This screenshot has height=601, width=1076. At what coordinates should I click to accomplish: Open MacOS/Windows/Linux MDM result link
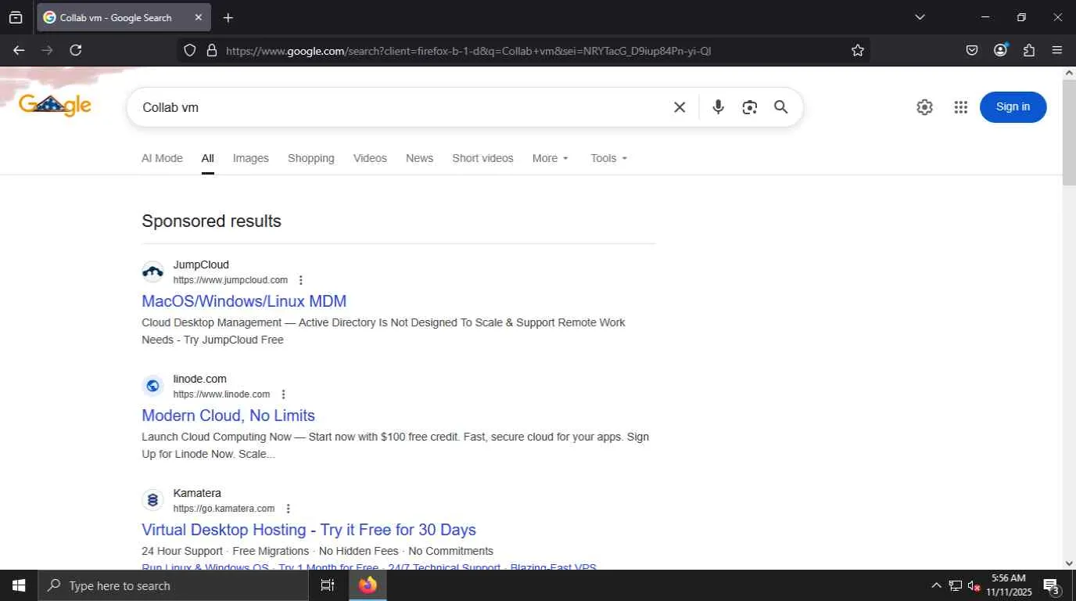[244, 301]
